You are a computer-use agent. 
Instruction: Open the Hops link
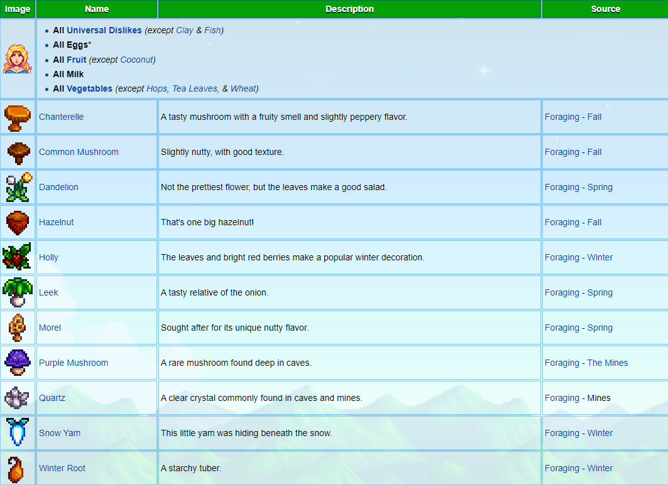click(156, 88)
